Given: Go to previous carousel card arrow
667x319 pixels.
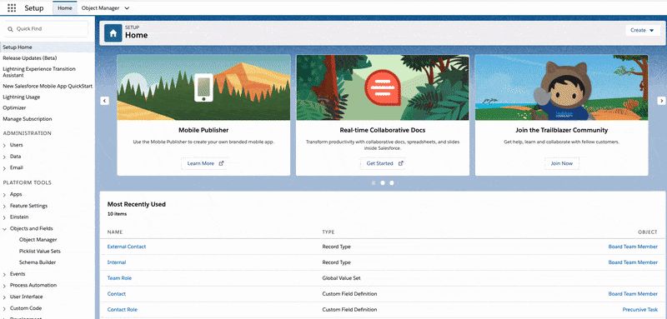Looking at the screenshot, I should point(105,101).
